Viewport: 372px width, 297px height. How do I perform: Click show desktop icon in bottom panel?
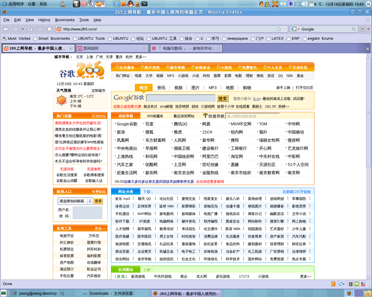pos(3,293)
